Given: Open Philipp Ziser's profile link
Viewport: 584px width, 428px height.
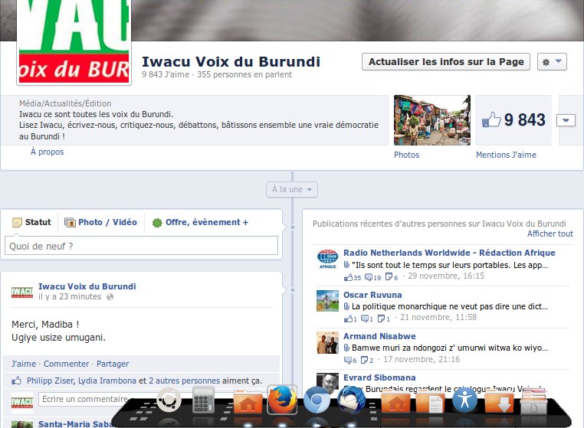Looking at the screenshot, I should 51,381.
